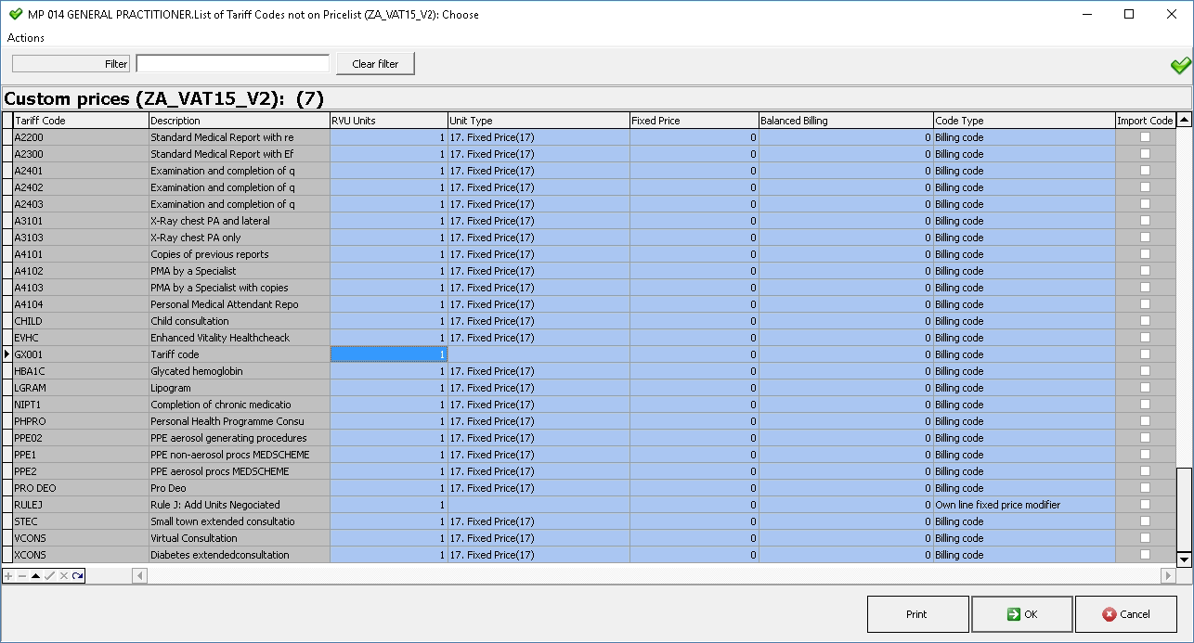
Task: Click the delete record minus icon
Action: (x=22, y=576)
